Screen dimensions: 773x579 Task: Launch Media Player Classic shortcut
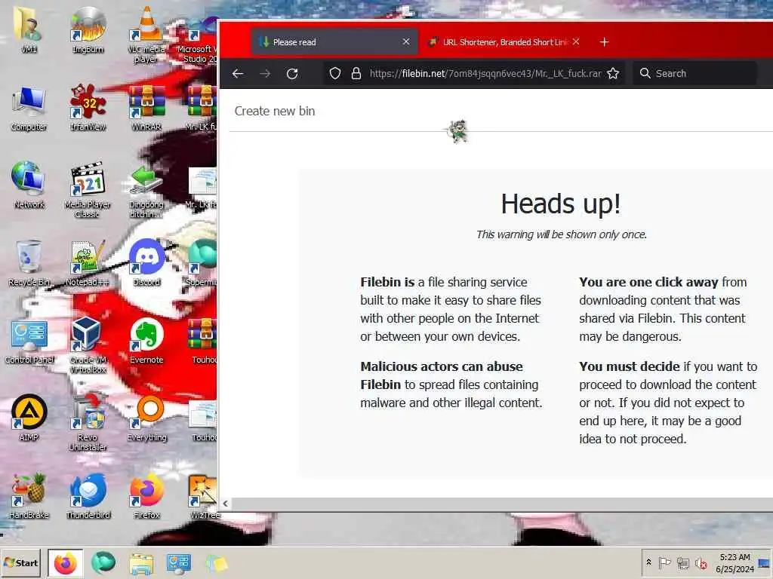(x=88, y=189)
